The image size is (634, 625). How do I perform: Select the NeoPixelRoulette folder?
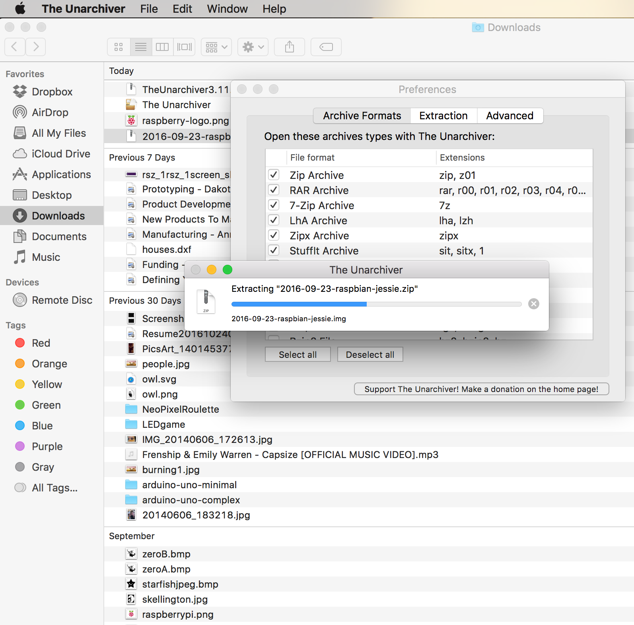(369, 410)
